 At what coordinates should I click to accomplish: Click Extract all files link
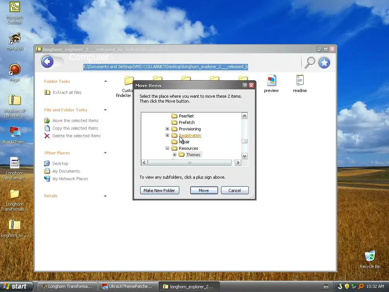[x=67, y=92]
